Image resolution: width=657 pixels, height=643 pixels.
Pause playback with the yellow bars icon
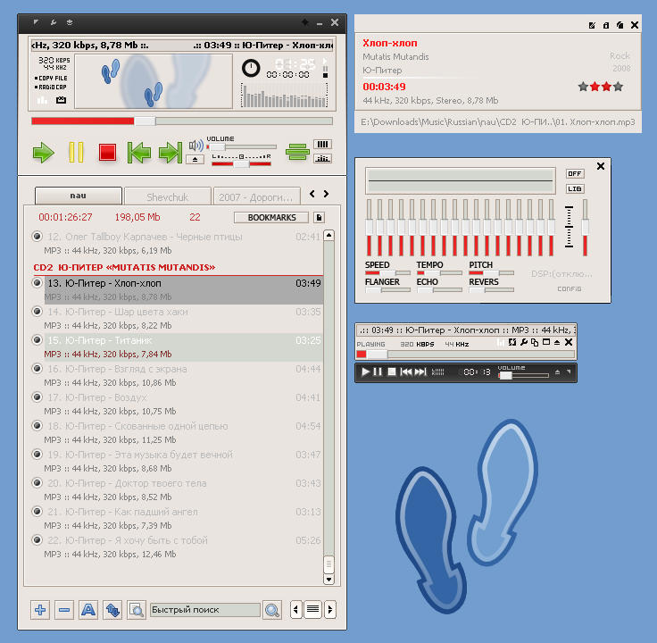tap(76, 152)
